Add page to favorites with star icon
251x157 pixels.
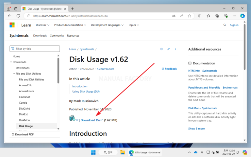[190, 16]
